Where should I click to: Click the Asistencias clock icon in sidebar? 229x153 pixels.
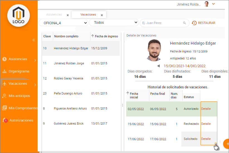pyautogui.click(x=4, y=59)
